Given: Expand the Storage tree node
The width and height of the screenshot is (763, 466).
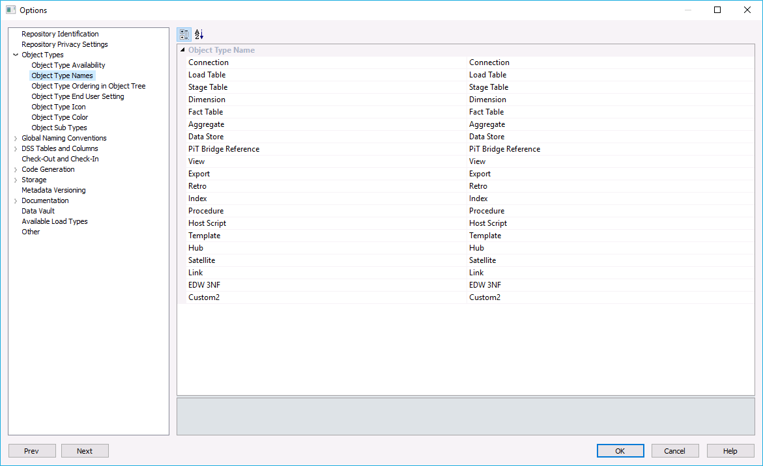Looking at the screenshot, I should 16,180.
